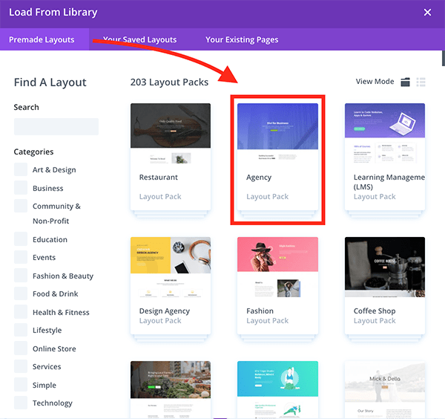Click the vertical scrollbar handle
Screen dimensions: 445x419
click(x=444, y=59)
